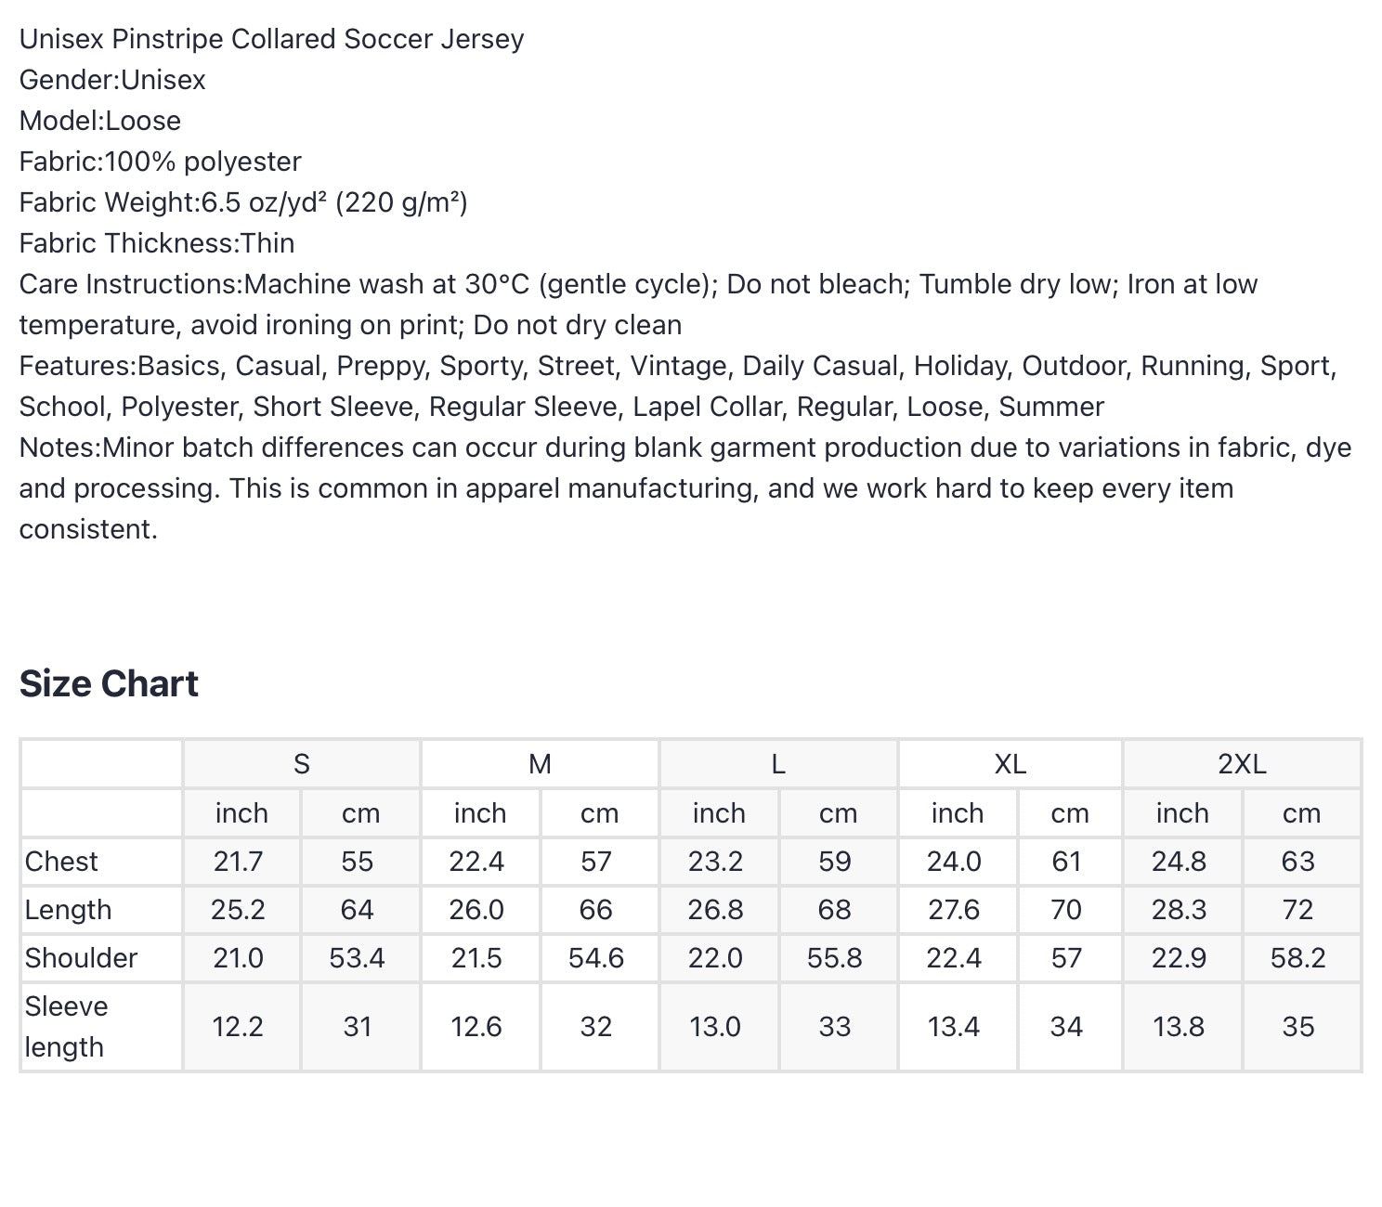The image size is (1382, 1207).
Task: Click the Notes paragraph about batch differences
Action: point(685,488)
